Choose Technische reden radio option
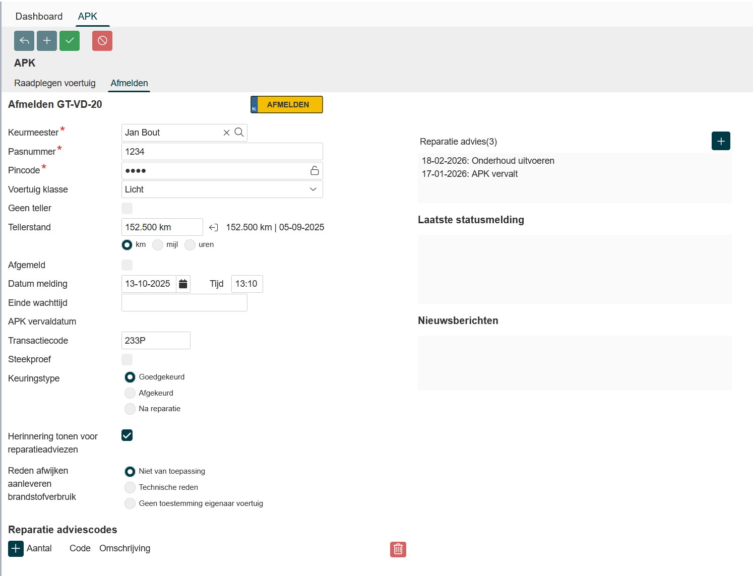753x576 pixels. pos(130,487)
